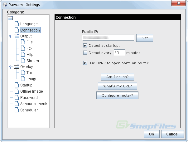Uncheck Detect at startup checkbox
The height and width of the screenshot is (142, 188).
tap(85, 46)
